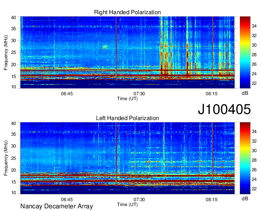Click the 'Right Handed Polarization' title
Screen dimensions: 261x211
pos(127,12)
